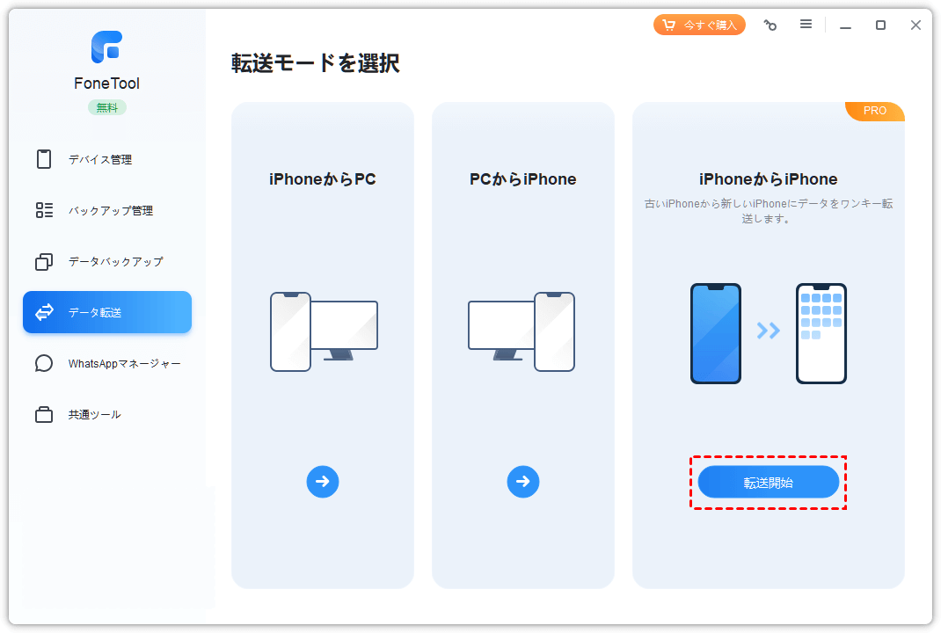Select the PCからiPhone monitor-and-phone illustration
The image size is (941, 633).
click(x=522, y=331)
